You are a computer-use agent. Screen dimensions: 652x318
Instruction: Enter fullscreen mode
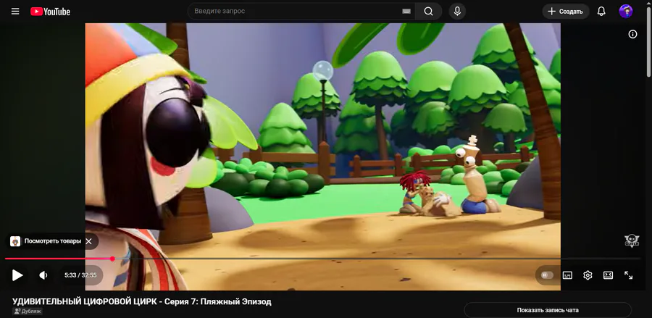628,275
